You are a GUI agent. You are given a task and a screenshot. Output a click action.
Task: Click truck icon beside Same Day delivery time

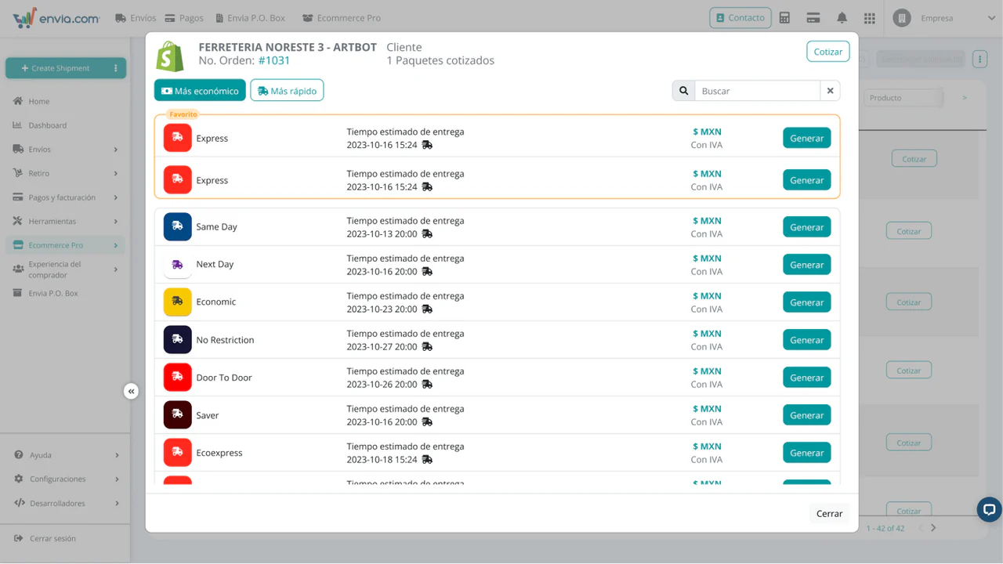pyautogui.click(x=427, y=233)
